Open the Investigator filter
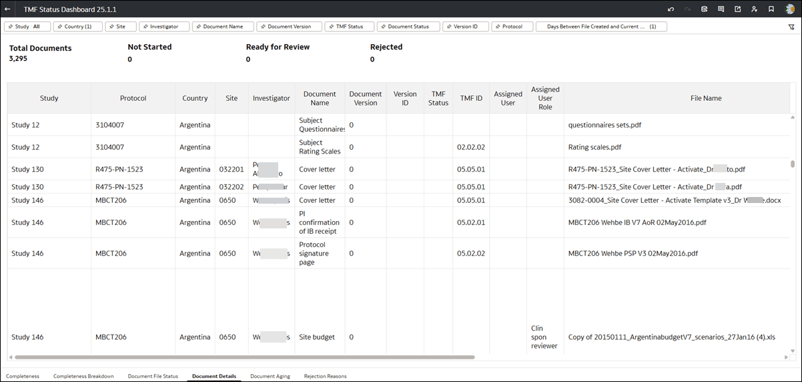The image size is (802, 382). point(164,27)
